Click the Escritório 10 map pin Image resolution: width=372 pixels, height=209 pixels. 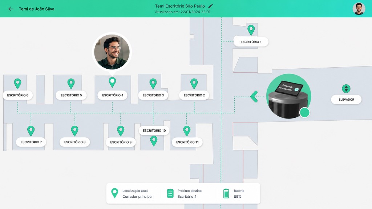coord(154,141)
